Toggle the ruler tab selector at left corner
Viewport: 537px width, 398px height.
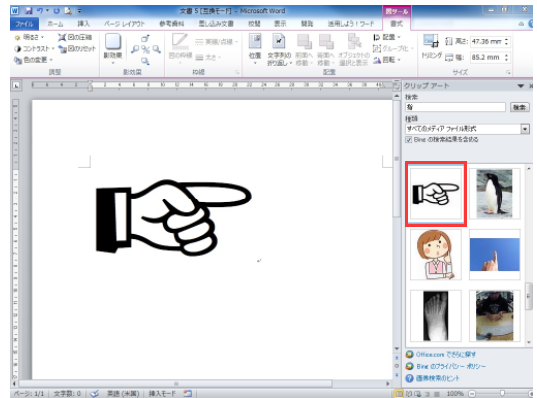(15, 86)
